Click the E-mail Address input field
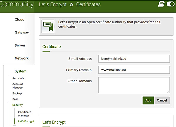Image resolution: width=176 pixels, height=127 pixels. click(x=134, y=59)
